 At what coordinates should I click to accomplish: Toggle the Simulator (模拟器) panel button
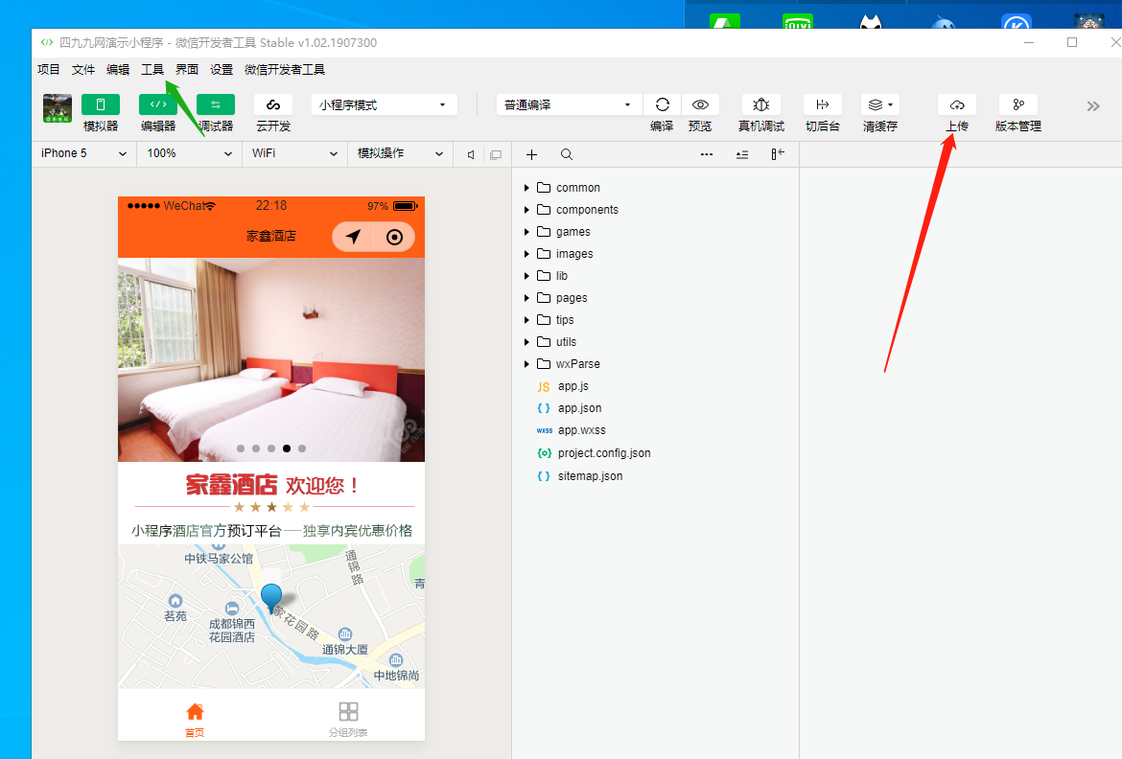[x=101, y=104]
